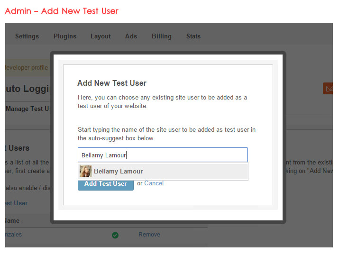
Task: Open the Gonzales user link in table
Action: tap(13, 235)
